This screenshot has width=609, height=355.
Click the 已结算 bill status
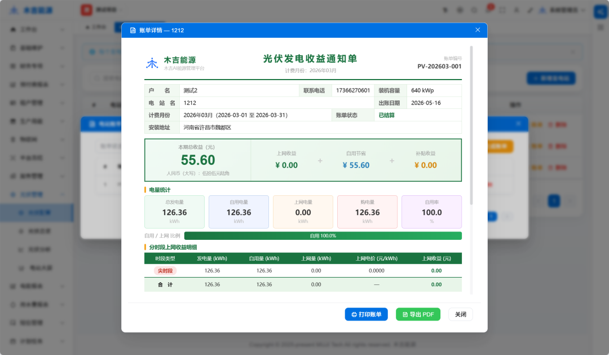pos(386,116)
